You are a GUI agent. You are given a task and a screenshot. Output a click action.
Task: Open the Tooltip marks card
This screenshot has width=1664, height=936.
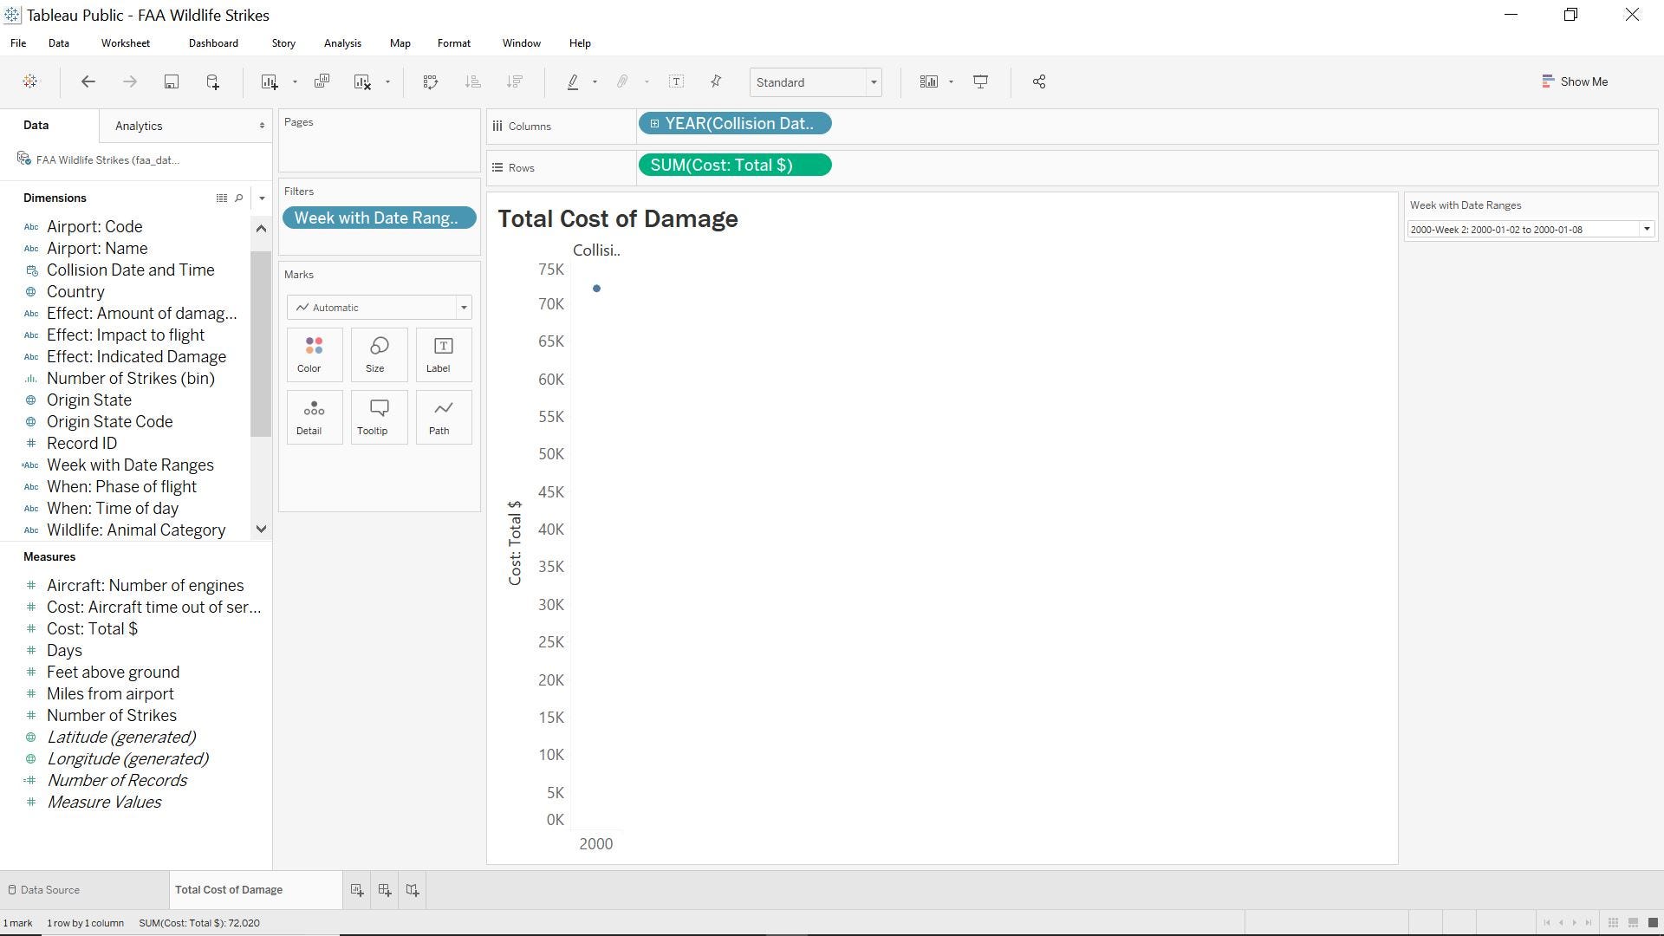pos(379,417)
